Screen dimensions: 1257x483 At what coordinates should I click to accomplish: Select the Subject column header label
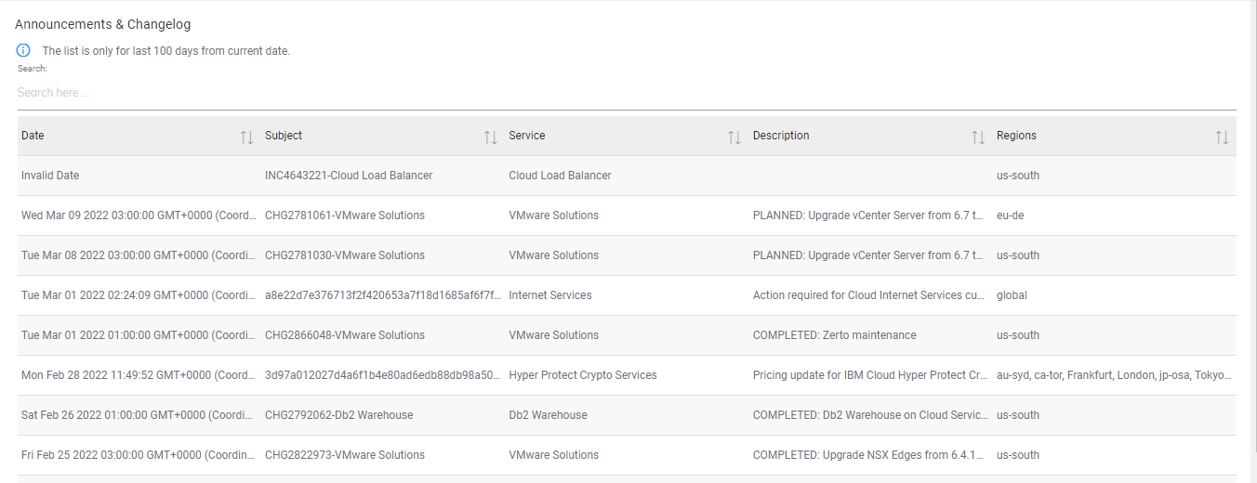click(x=284, y=136)
